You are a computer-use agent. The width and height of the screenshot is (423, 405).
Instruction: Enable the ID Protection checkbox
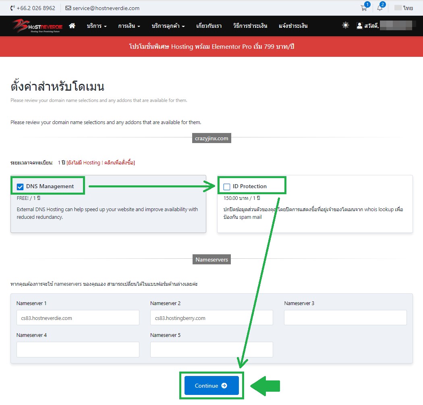pos(227,187)
